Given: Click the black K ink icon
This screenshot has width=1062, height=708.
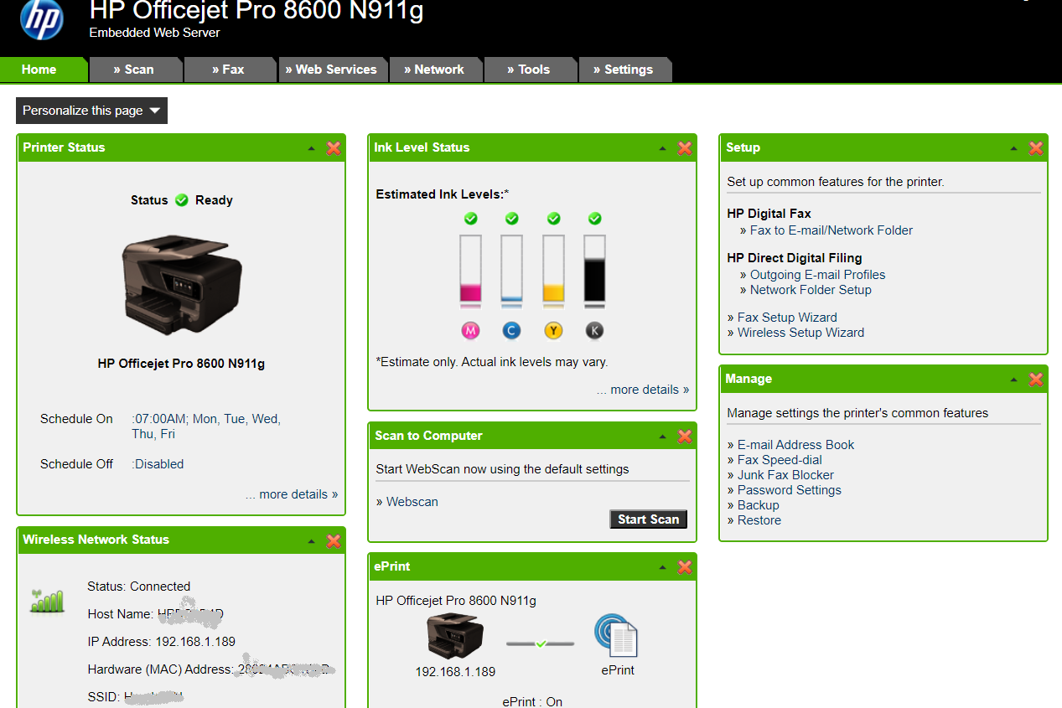Looking at the screenshot, I should click(594, 331).
